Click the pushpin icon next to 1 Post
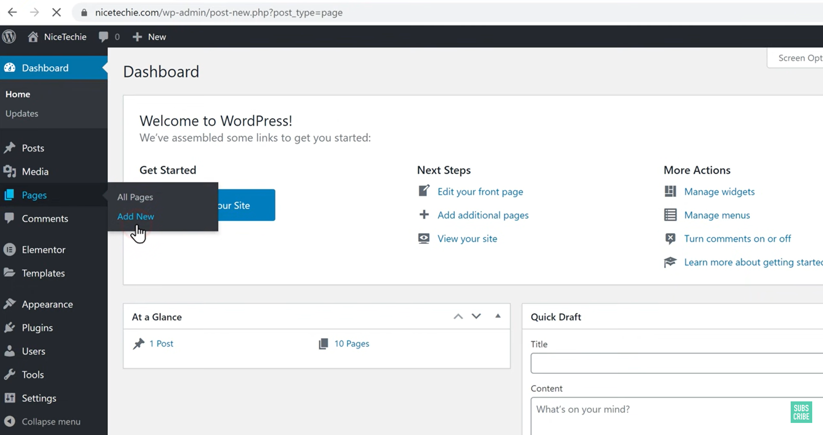Image resolution: width=823 pixels, height=435 pixels. [138, 344]
